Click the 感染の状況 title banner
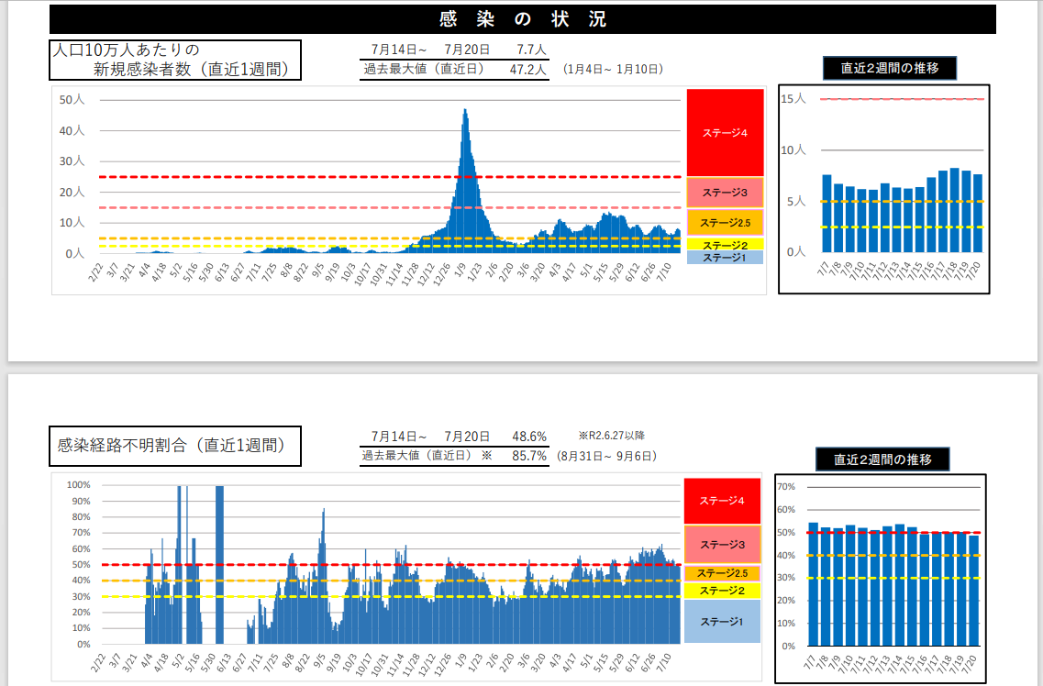Viewport: 1043px width, 686px height. tap(522, 19)
